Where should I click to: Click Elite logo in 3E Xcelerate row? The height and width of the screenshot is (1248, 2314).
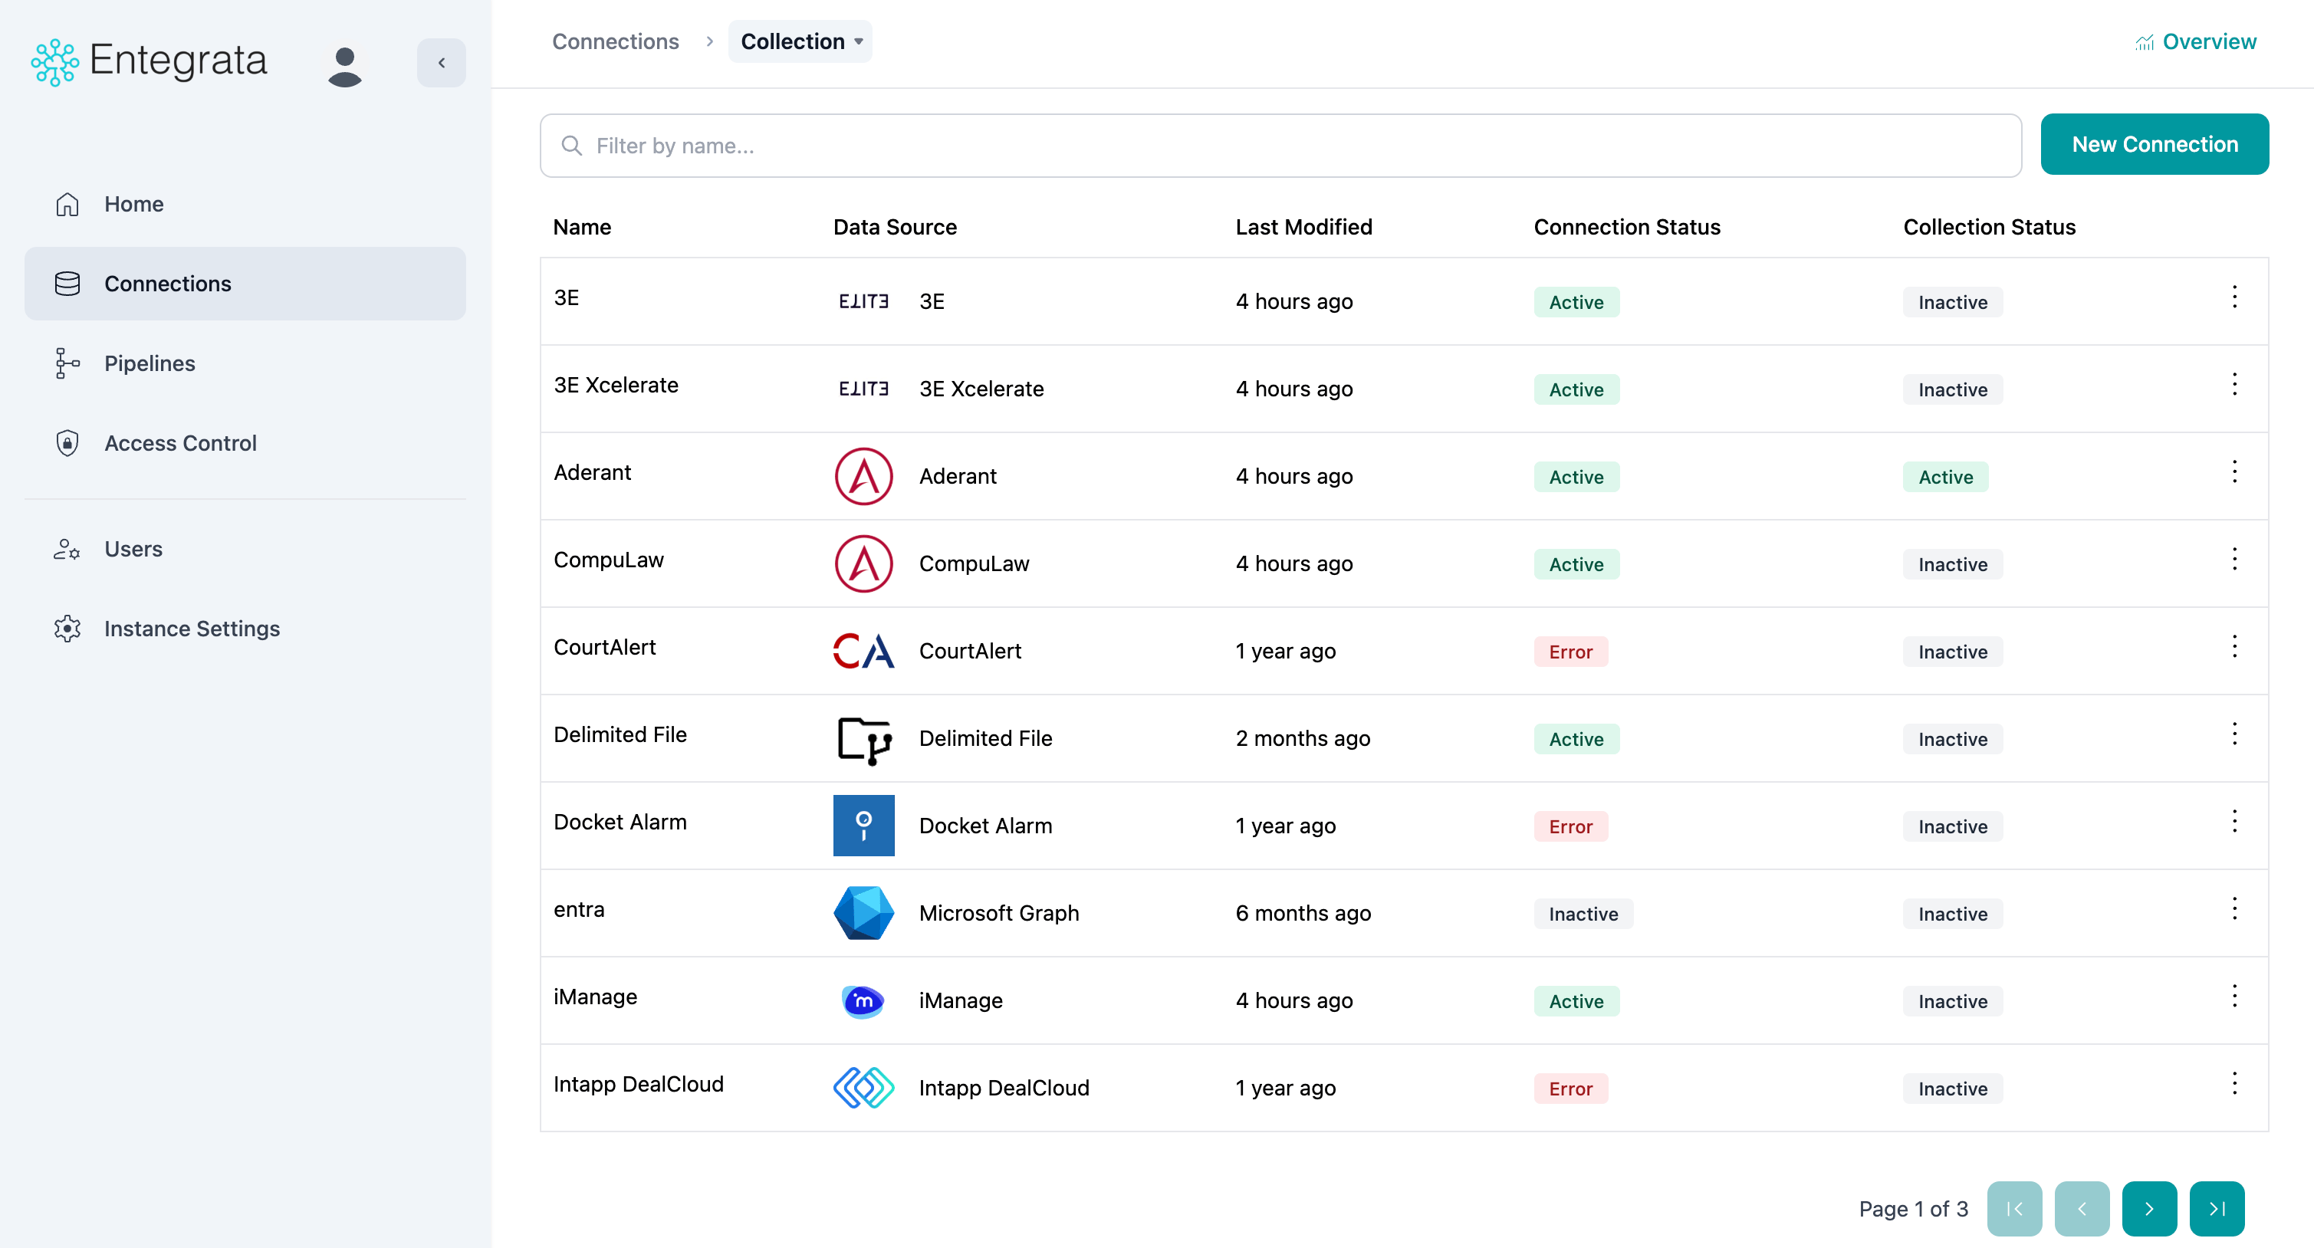pos(863,389)
